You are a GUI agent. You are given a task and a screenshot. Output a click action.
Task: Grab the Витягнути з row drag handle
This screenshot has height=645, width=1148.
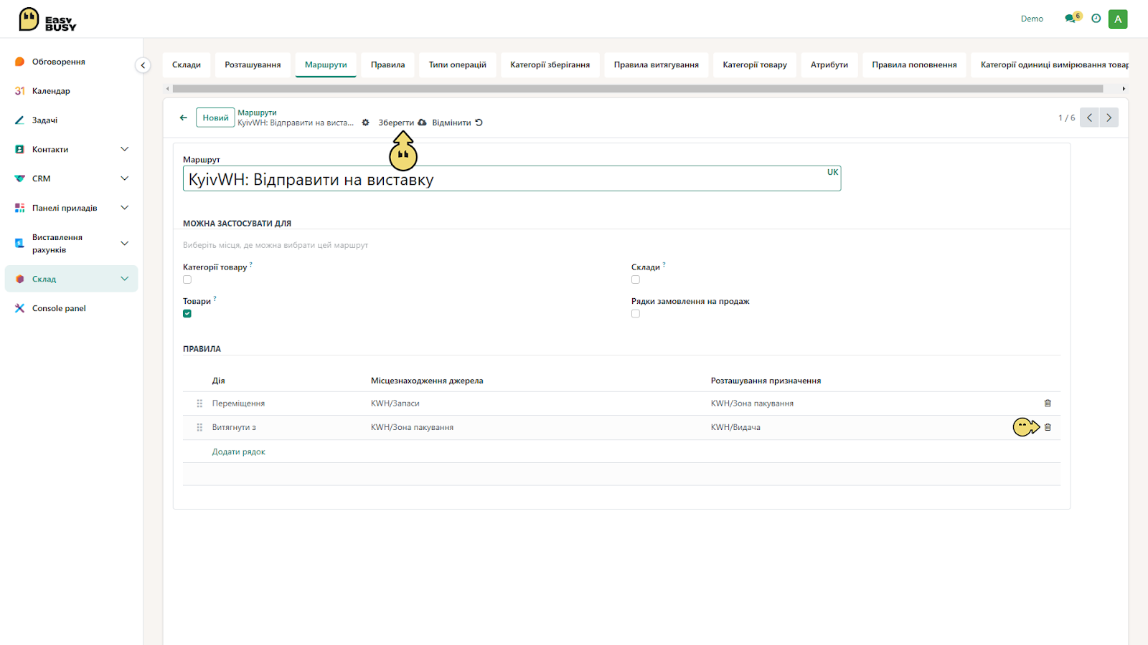click(x=199, y=427)
